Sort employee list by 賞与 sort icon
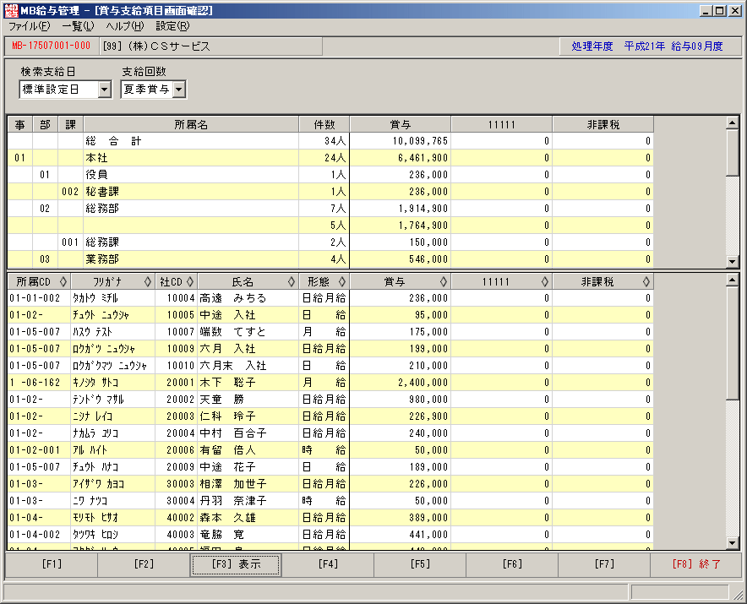 pos(444,281)
